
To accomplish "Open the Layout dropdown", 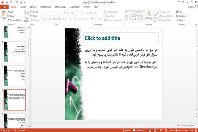I will coord(35,12).
